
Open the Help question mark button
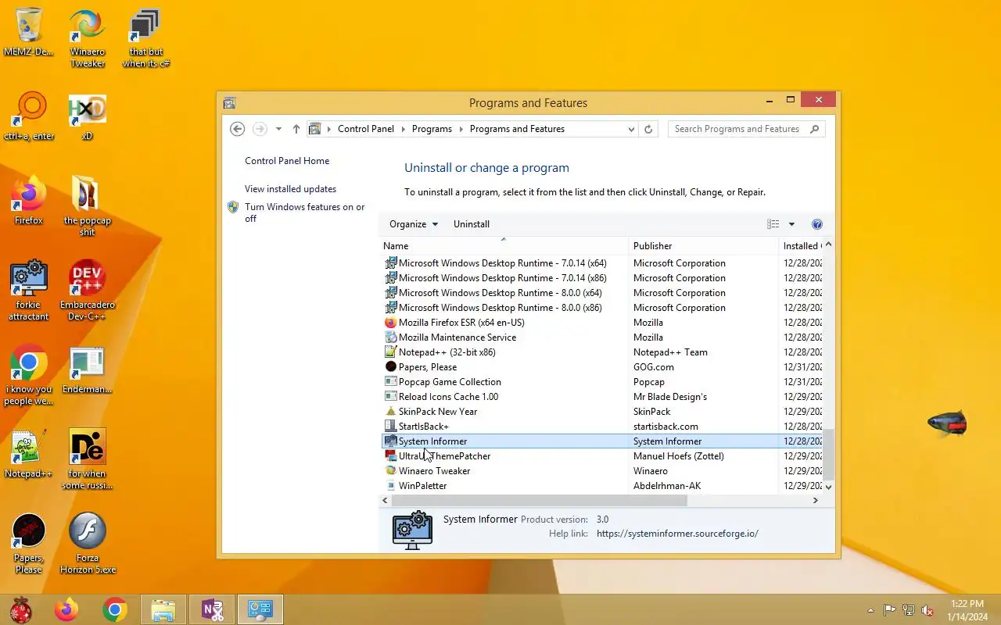(x=817, y=224)
